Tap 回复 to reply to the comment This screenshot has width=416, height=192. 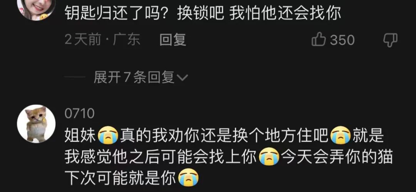pyautogui.click(x=173, y=40)
